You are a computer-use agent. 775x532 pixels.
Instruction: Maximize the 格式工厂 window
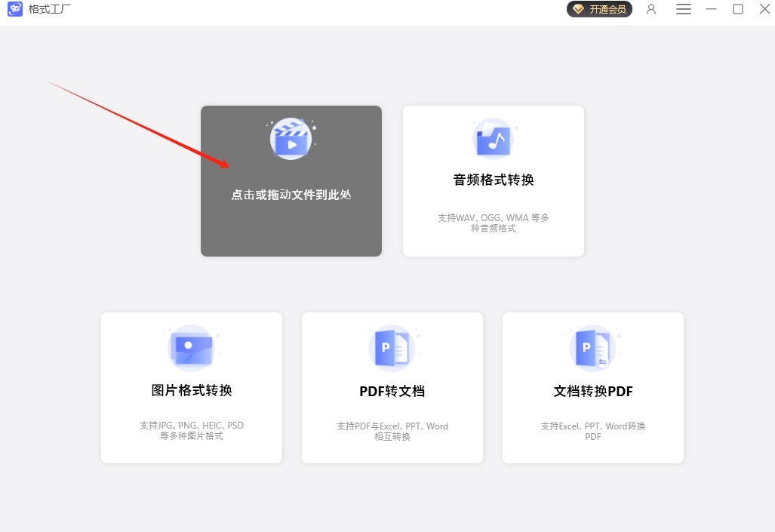click(x=737, y=9)
